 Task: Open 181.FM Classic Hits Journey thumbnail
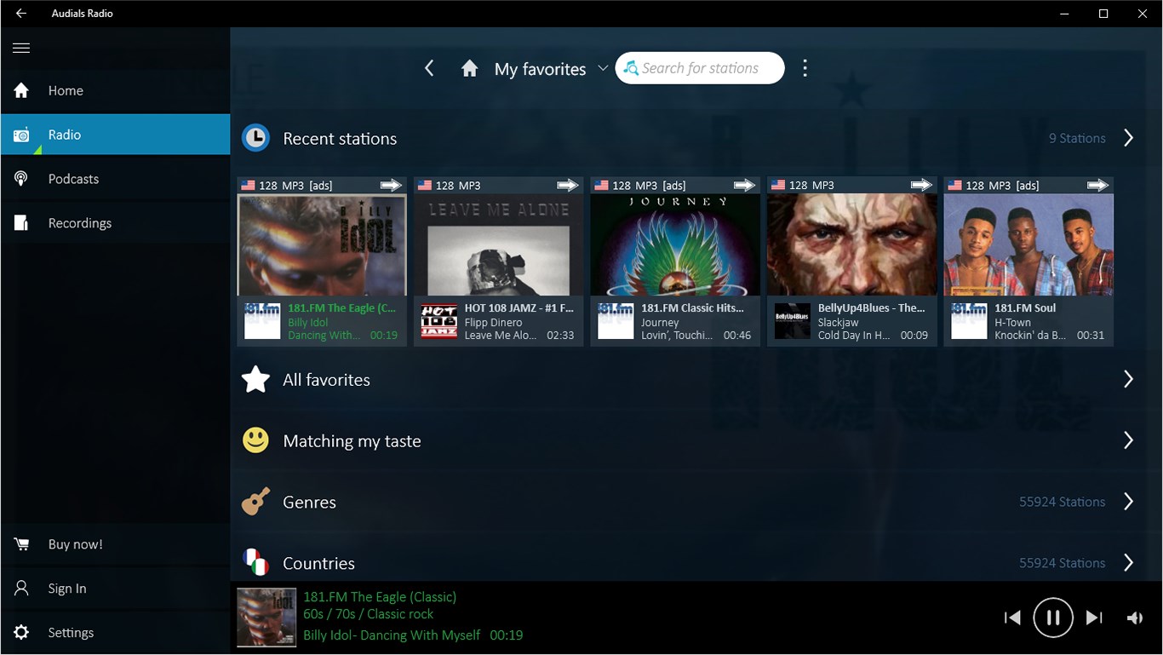(x=675, y=245)
